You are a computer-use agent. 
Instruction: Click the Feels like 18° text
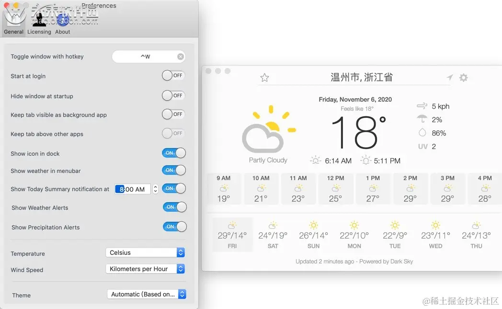(x=357, y=109)
